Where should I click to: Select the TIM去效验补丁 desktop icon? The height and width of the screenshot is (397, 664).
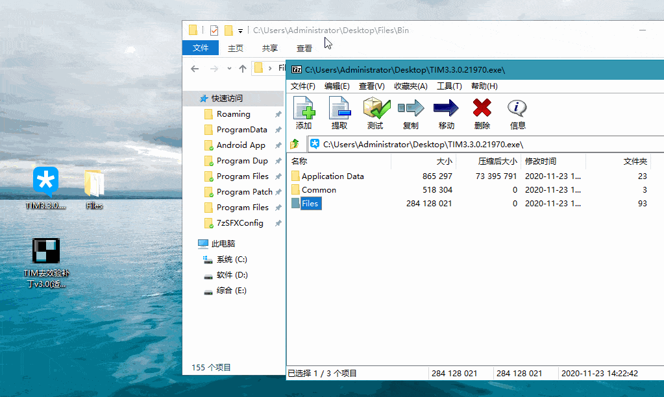click(46, 250)
